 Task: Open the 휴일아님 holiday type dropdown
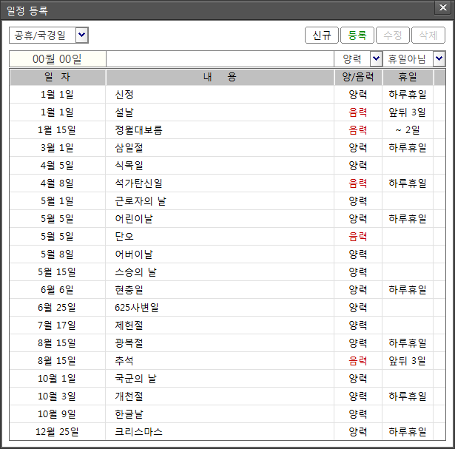pyautogui.click(x=439, y=59)
